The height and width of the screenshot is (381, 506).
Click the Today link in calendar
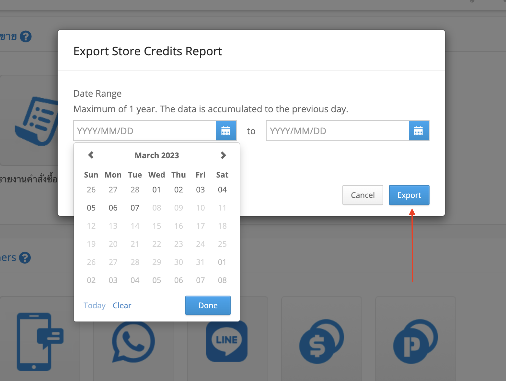pos(95,305)
